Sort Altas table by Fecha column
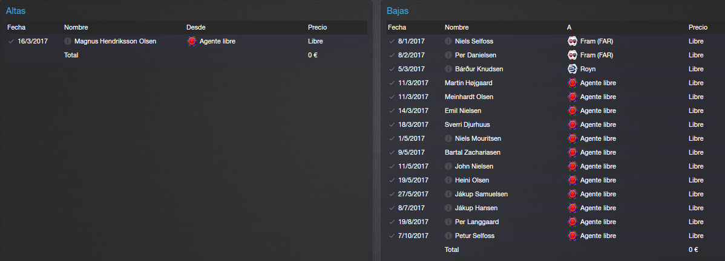 pyautogui.click(x=16, y=27)
